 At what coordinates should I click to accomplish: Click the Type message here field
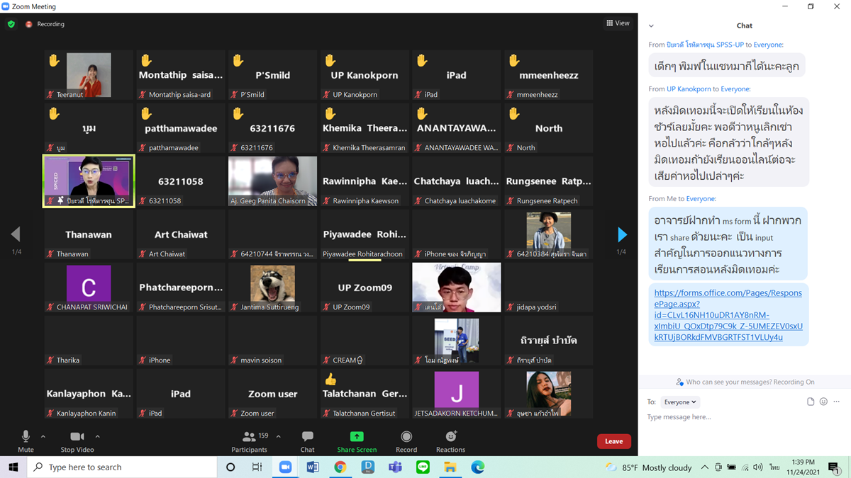pyautogui.click(x=738, y=418)
